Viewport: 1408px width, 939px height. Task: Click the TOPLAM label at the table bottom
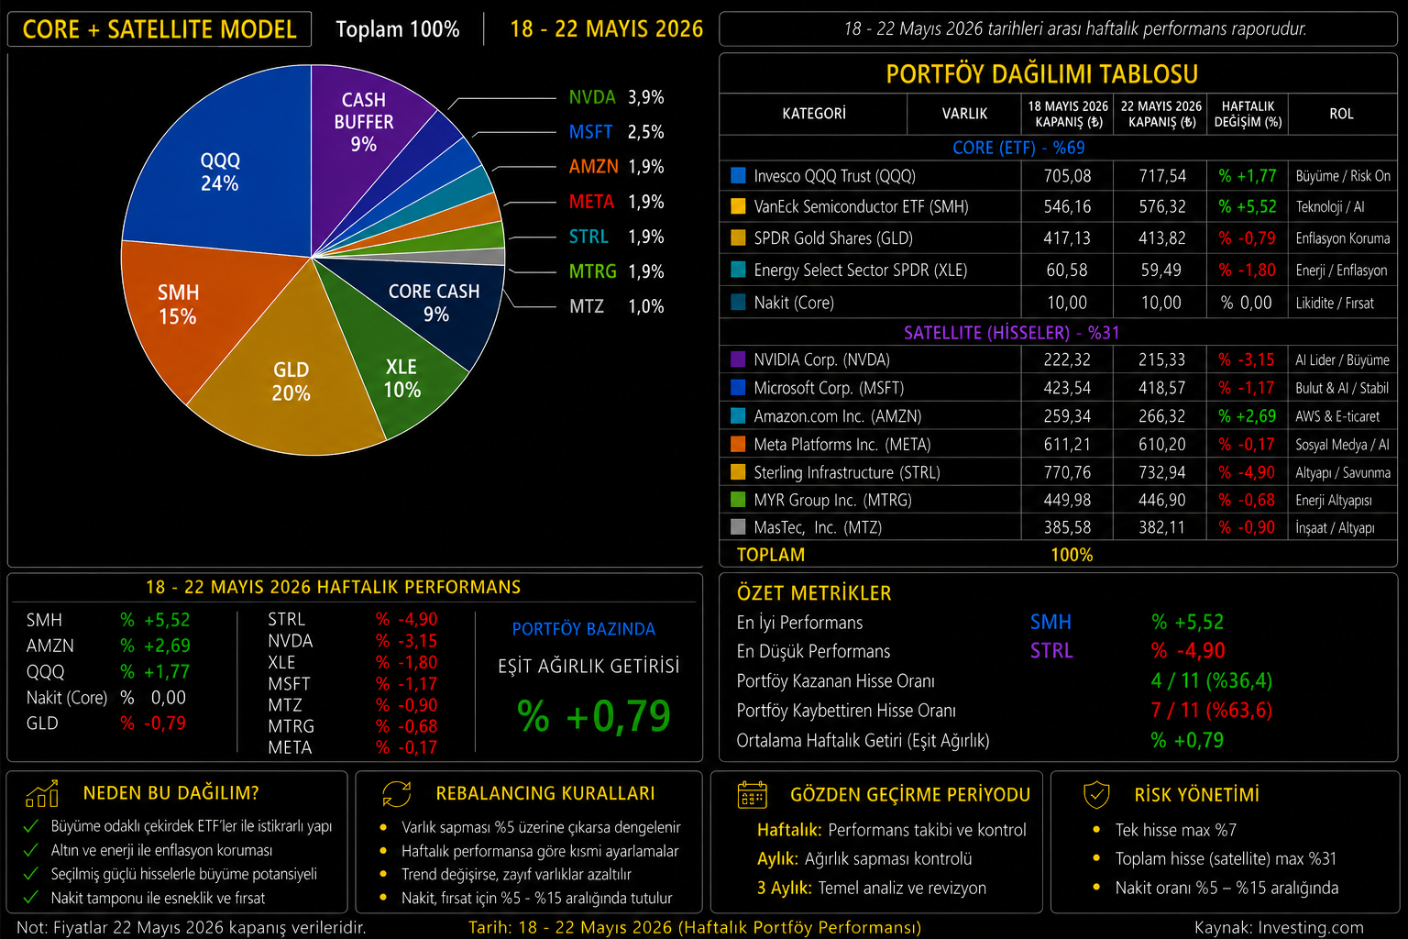point(771,555)
